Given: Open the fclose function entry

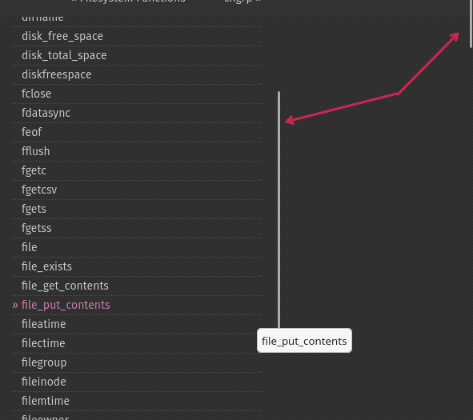Looking at the screenshot, I should coord(36,94).
